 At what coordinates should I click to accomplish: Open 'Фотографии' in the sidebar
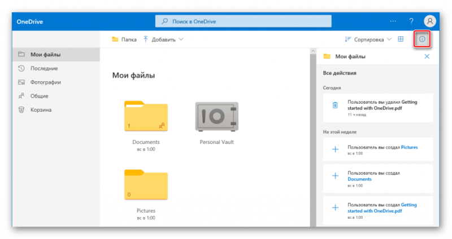(x=56, y=82)
